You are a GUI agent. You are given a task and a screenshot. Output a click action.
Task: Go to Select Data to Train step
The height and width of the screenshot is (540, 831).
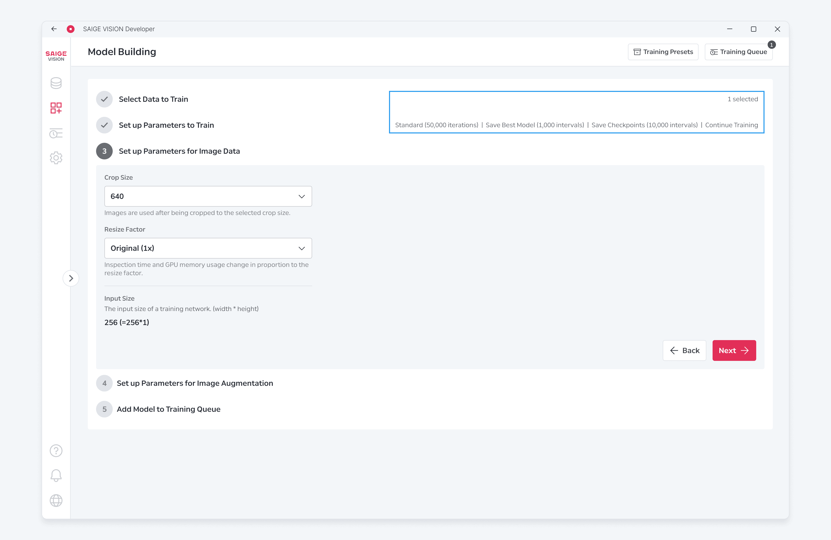[x=153, y=99]
